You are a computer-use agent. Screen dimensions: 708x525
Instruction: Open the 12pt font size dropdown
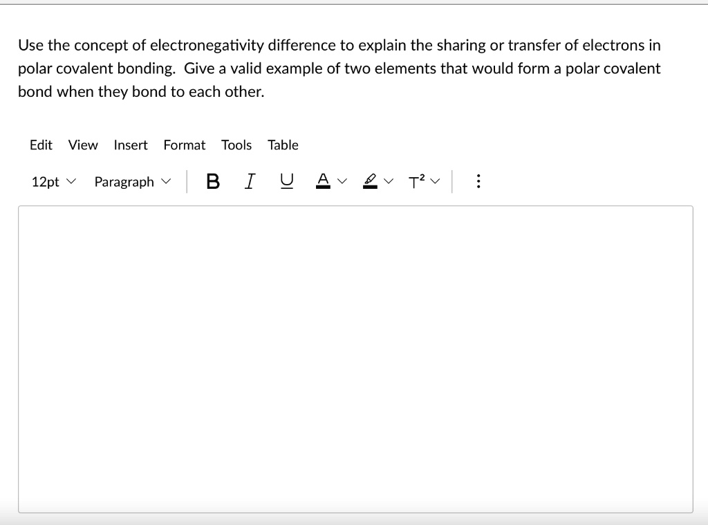click(53, 181)
